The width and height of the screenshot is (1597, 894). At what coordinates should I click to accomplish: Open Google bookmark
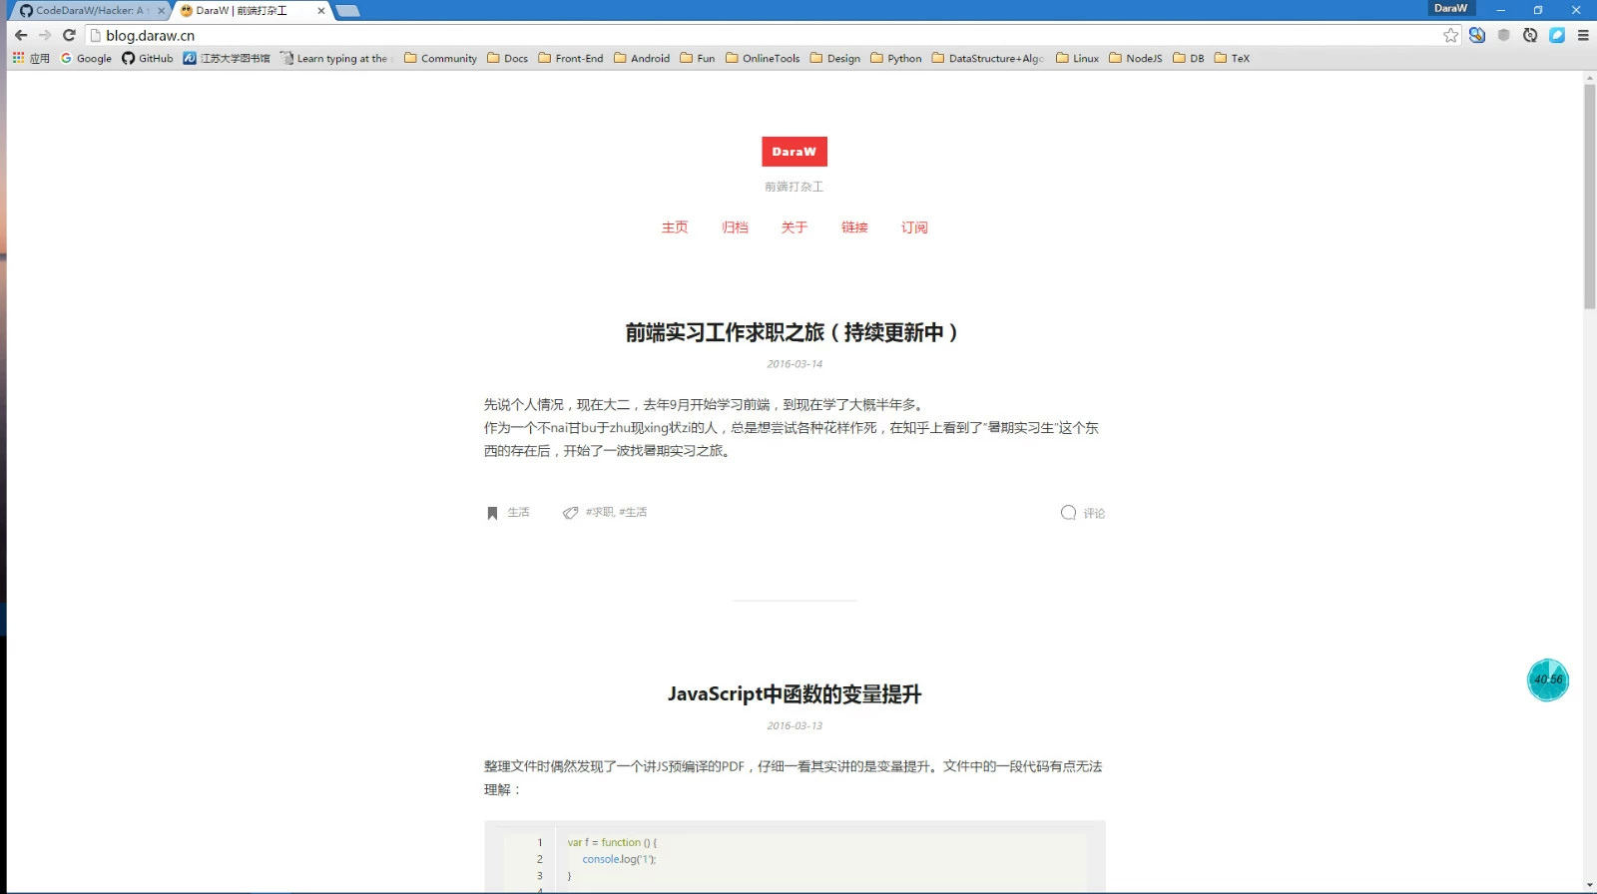[86, 58]
